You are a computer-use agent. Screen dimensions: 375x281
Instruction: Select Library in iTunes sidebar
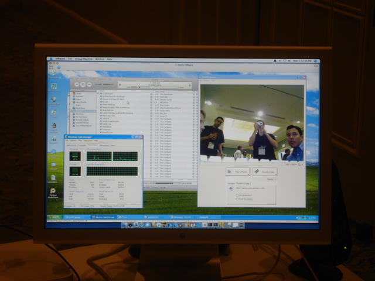79,94
